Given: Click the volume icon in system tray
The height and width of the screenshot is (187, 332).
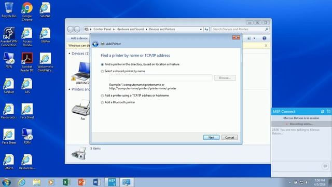Looking at the screenshot, I should (307, 182).
